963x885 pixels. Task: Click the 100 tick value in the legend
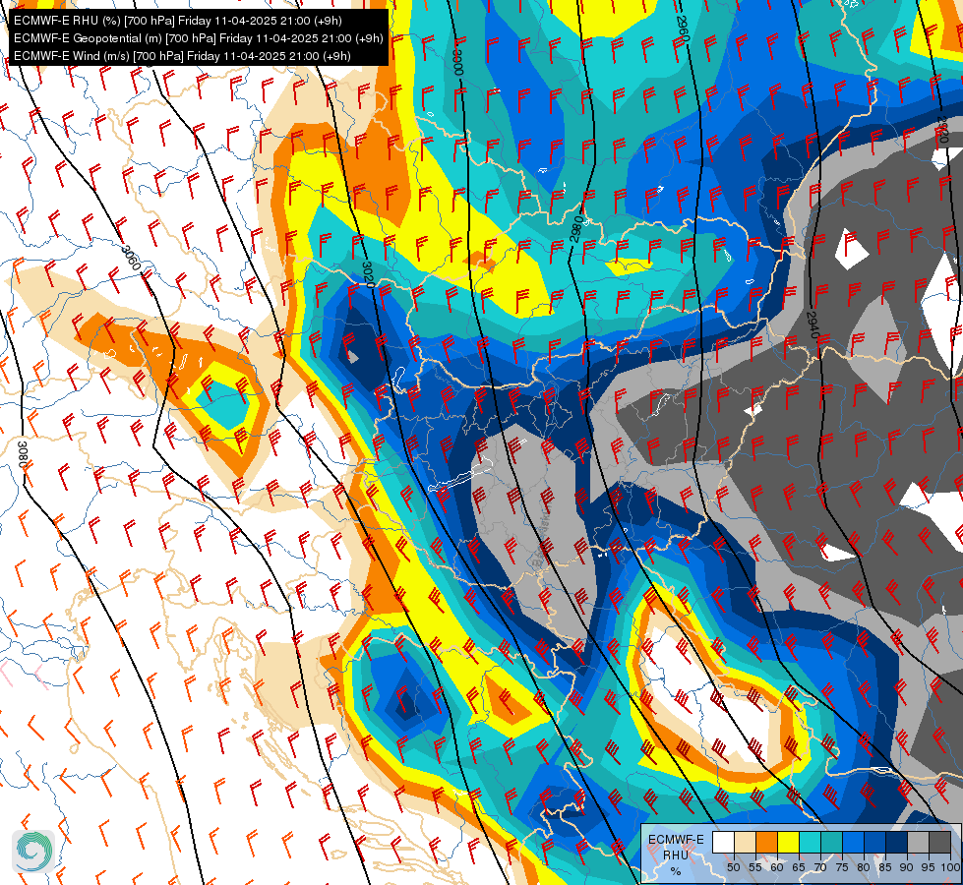[x=951, y=867]
